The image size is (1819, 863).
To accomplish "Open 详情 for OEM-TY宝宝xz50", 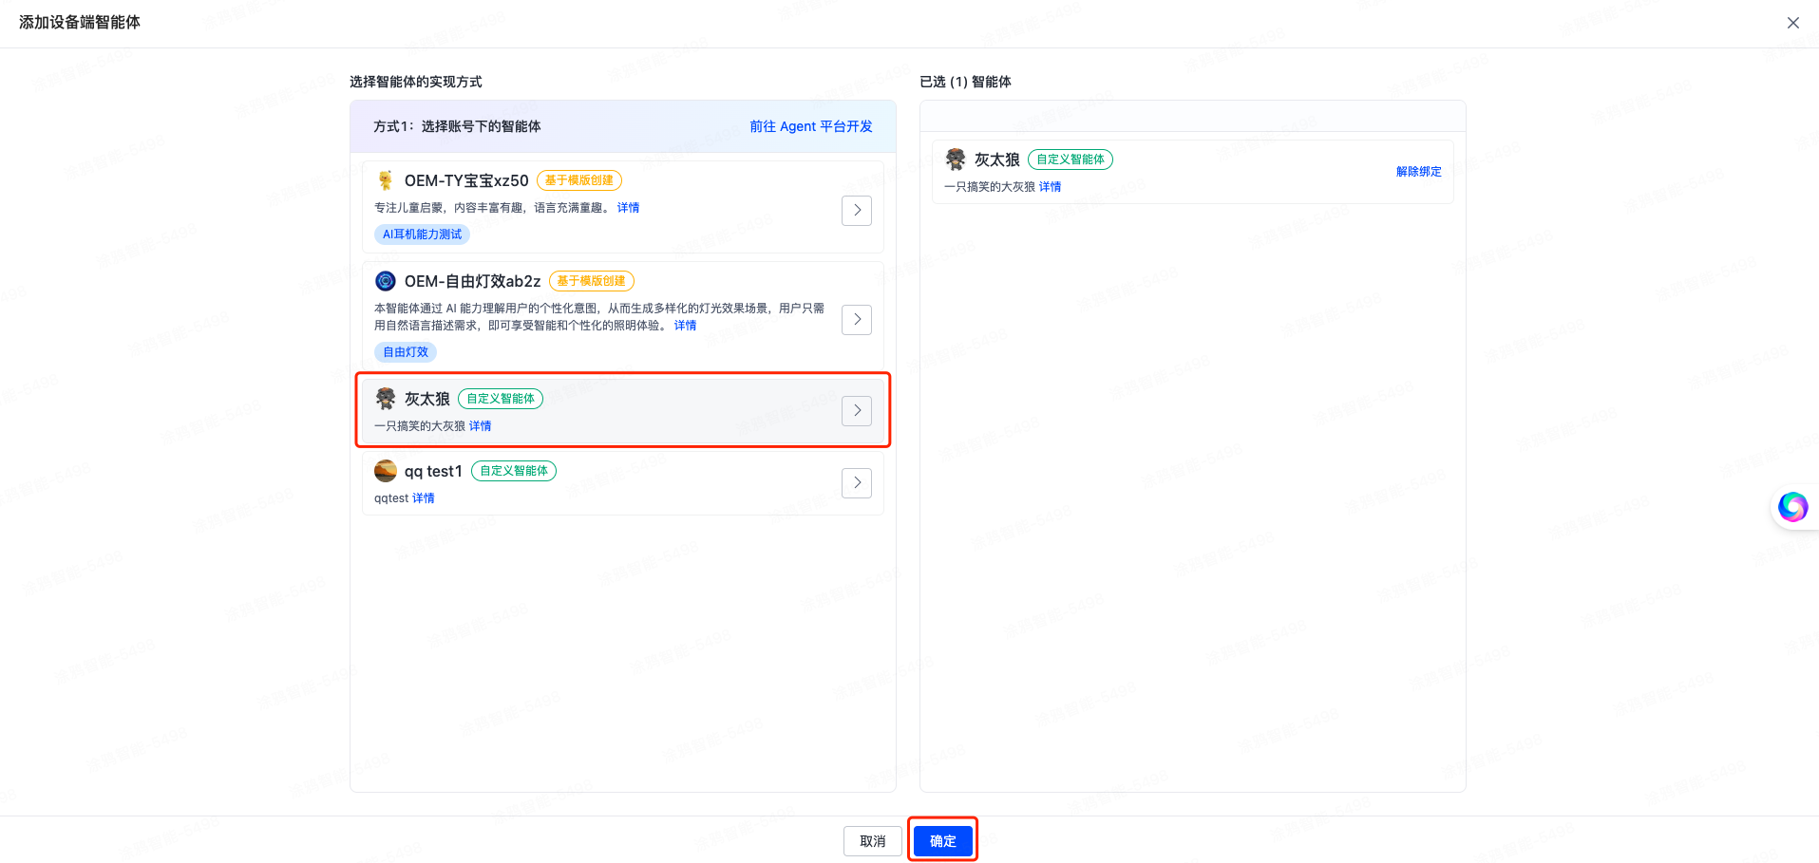I will [628, 208].
